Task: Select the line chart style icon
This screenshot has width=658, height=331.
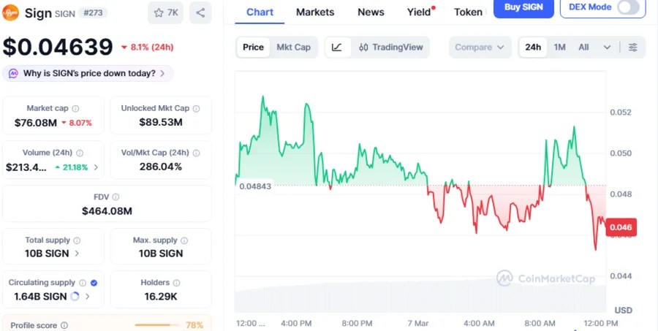Action: 336,47
